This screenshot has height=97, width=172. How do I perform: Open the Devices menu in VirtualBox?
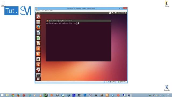pyautogui.click(x=47, y=11)
